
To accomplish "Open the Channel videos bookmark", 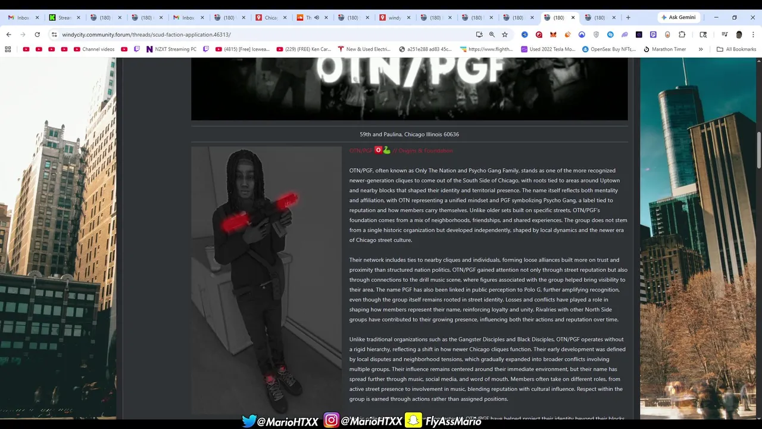I will point(94,49).
